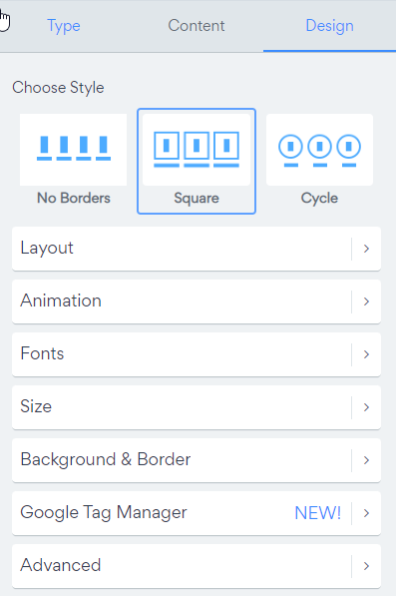Open the Fonts settings section
396x596 pixels.
pos(197,354)
